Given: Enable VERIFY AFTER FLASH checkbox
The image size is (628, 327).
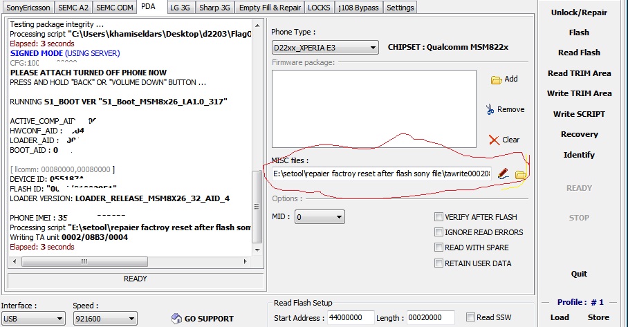Looking at the screenshot, I should tap(438, 217).
